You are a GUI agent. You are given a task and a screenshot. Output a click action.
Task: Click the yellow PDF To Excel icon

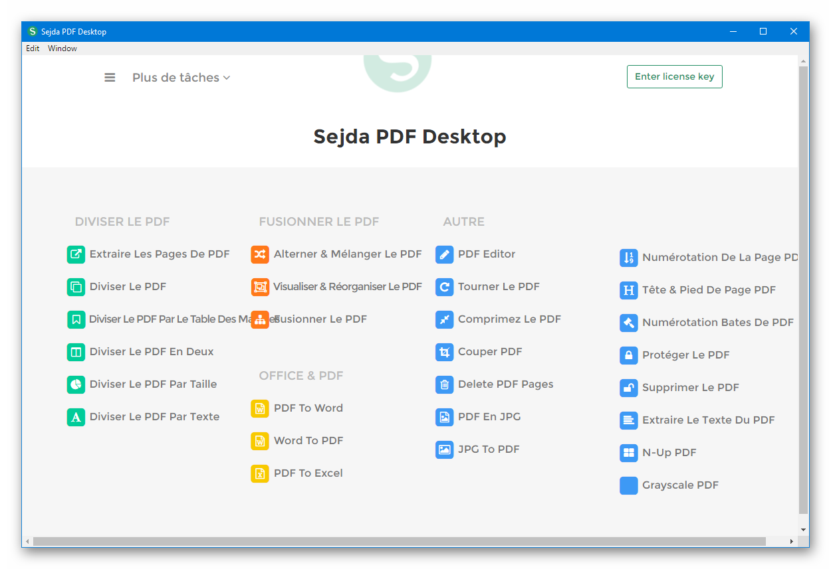[x=260, y=473]
